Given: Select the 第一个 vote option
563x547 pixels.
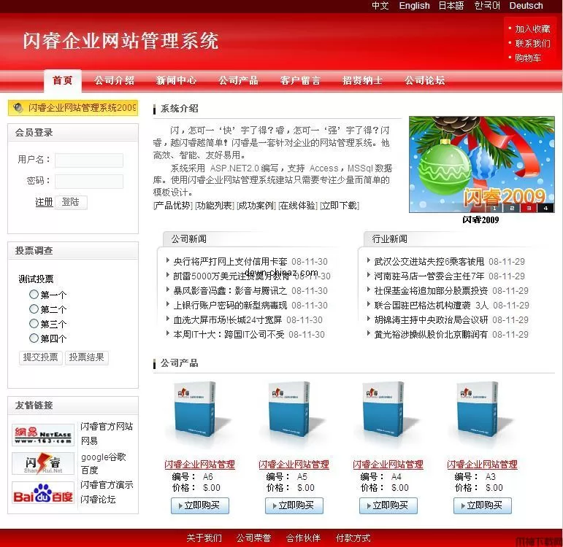Looking at the screenshot, I should 34,295.
